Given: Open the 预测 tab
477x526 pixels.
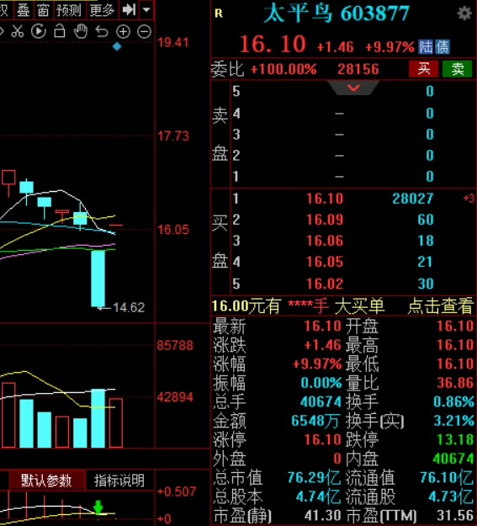Looking at the screenshot, I should [69, 10].
